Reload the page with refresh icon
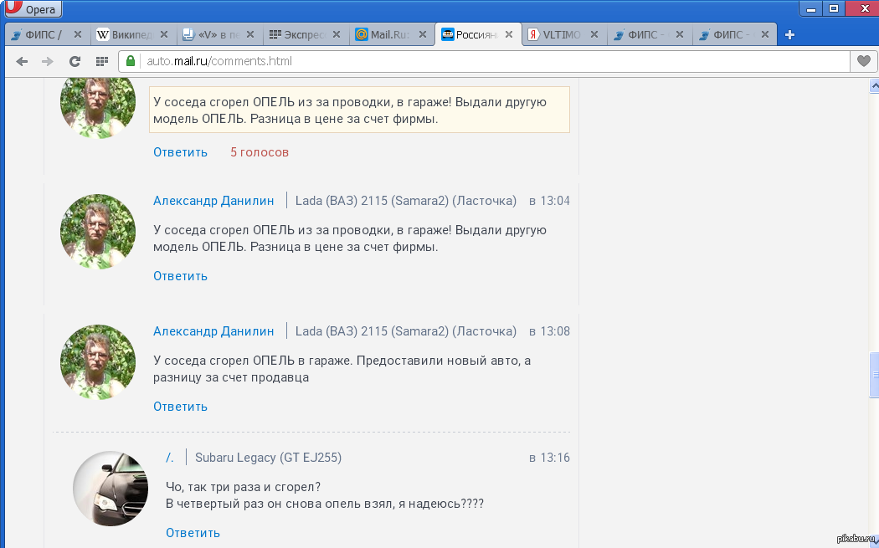 75,61
